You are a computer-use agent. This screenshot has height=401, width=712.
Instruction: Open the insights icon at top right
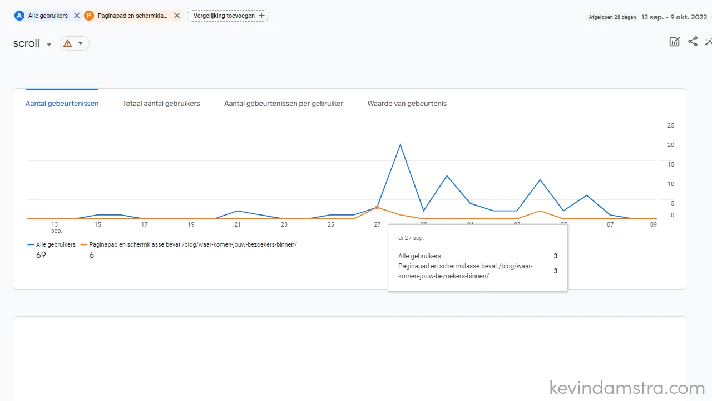(x=709, y=41)
